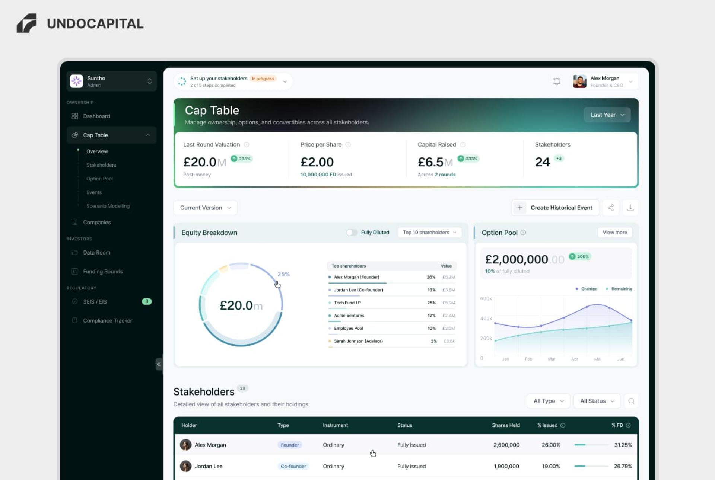Click 10,000,000 FD issued link
Image resolution: width=715 pixels, height=480 pixels.
[x=326, y=175]
